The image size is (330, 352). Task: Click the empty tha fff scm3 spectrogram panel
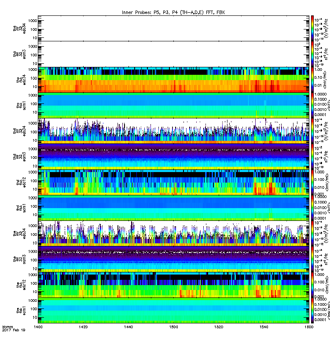coord(173,54)
